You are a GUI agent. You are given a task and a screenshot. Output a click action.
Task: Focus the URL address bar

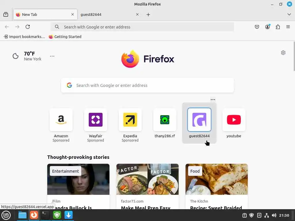[142, 27]
